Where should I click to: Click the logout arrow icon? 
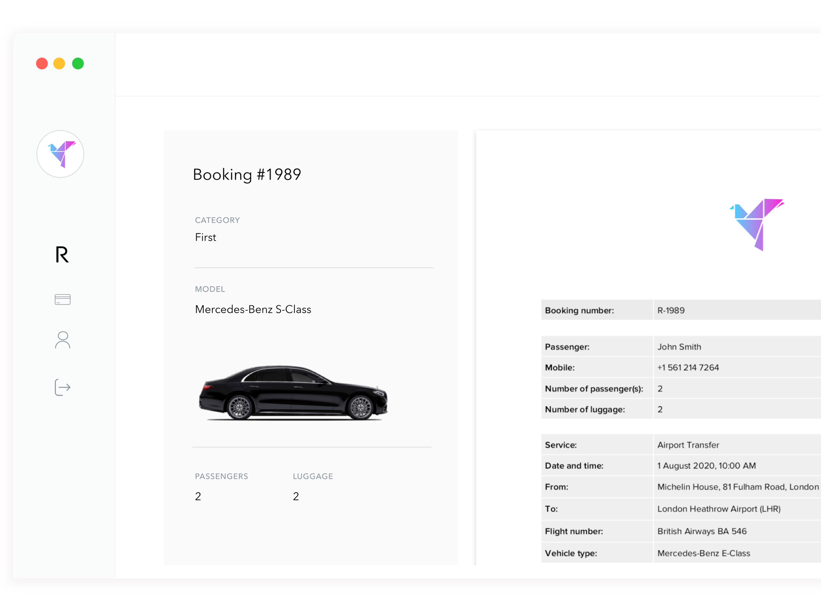(62, 387)
